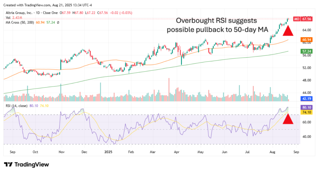Click the 60.00 tick on RSI axis

click(307, 122)
